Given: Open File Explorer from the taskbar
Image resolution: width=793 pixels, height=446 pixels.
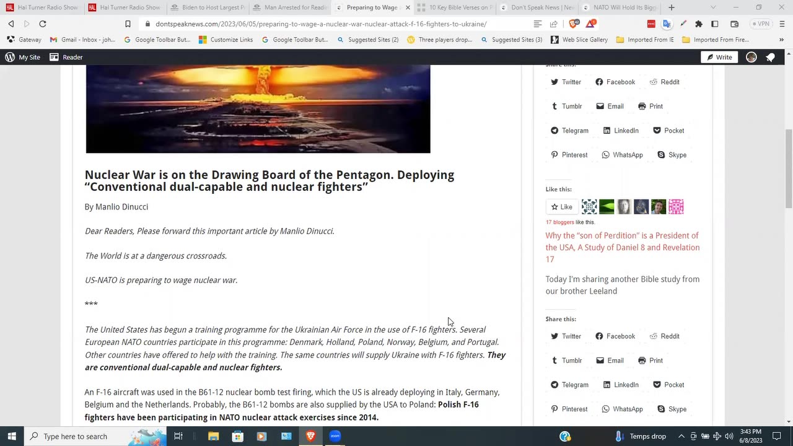Looking at the screenshot, I should [213, 436].
